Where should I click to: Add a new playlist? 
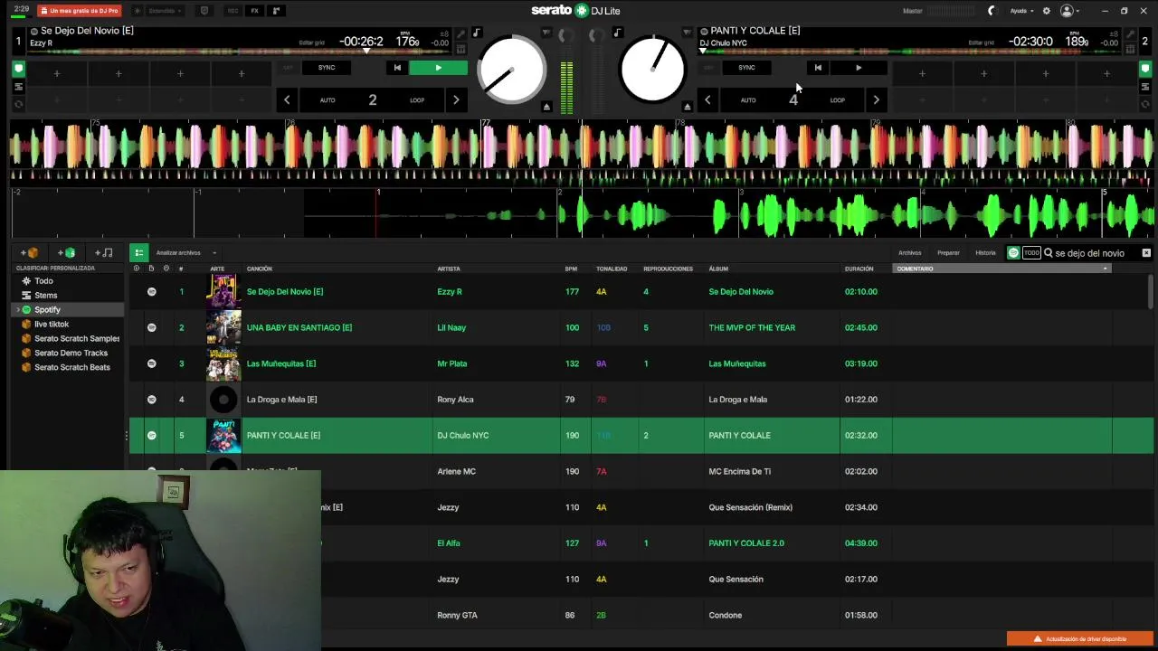coord(104,253)
